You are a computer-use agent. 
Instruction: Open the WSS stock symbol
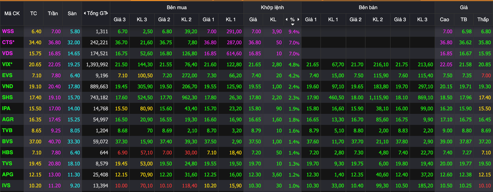[8, 32]
